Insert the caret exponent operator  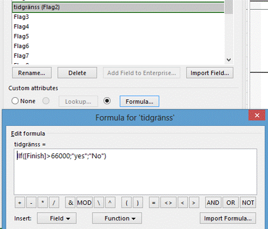(110, 203)
